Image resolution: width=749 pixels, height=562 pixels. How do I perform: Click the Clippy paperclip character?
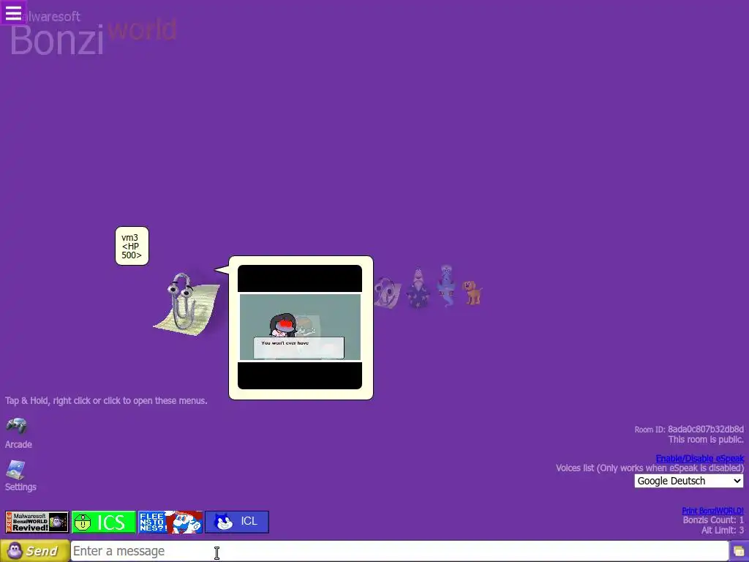(187, 304)
